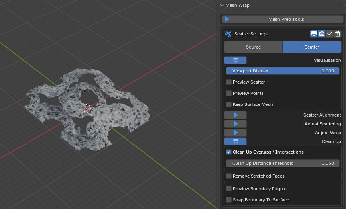The width and height of the screenshot is (346, 209).
Task: Click the panel drag grip dots
Action: 342,5
